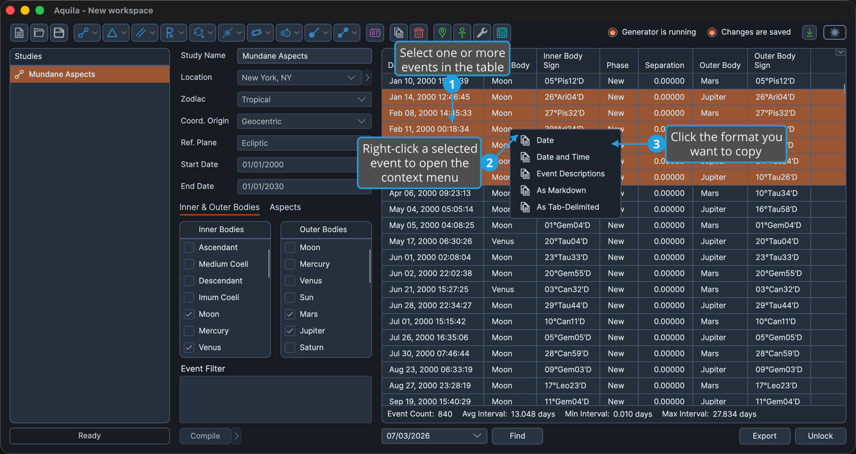Click the crossed-circle study toolbar icon

point(228,33)
